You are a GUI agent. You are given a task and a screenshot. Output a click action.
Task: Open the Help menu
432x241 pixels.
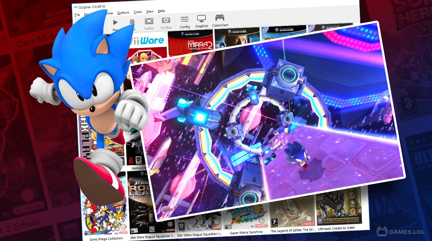pyautogui.click(x=161, y=11)
